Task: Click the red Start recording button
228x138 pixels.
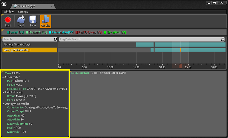Action: click(x=8, y=21)
